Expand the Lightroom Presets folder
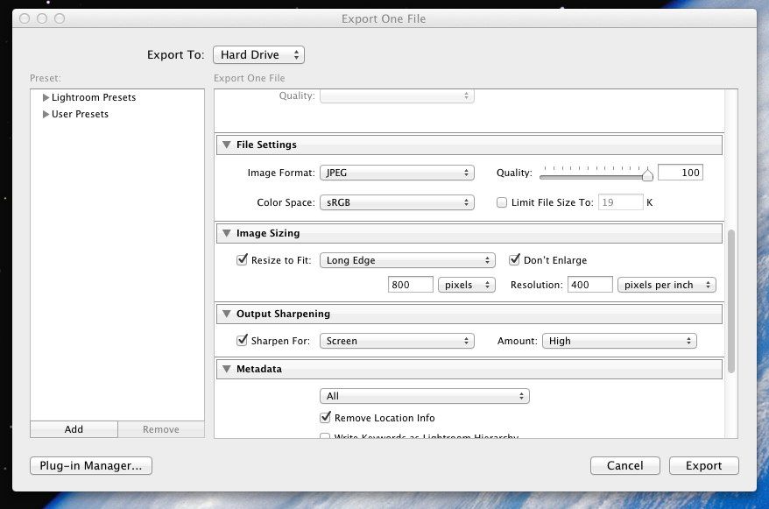Screen dimensions: 769x509 pos(46,98)
